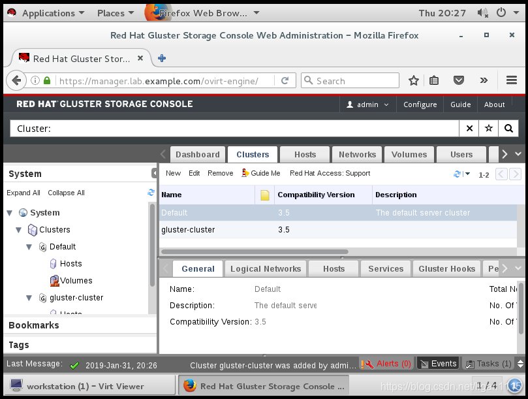The width and height of the screenshot is (528, 399).
Task: Click Edit in the clusters toolbar
Action: pos(194,173)
